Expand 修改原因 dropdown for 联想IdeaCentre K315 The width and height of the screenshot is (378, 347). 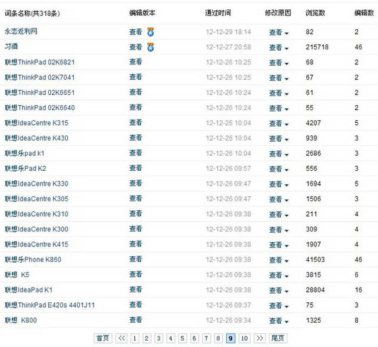click(x=279, y=123)
